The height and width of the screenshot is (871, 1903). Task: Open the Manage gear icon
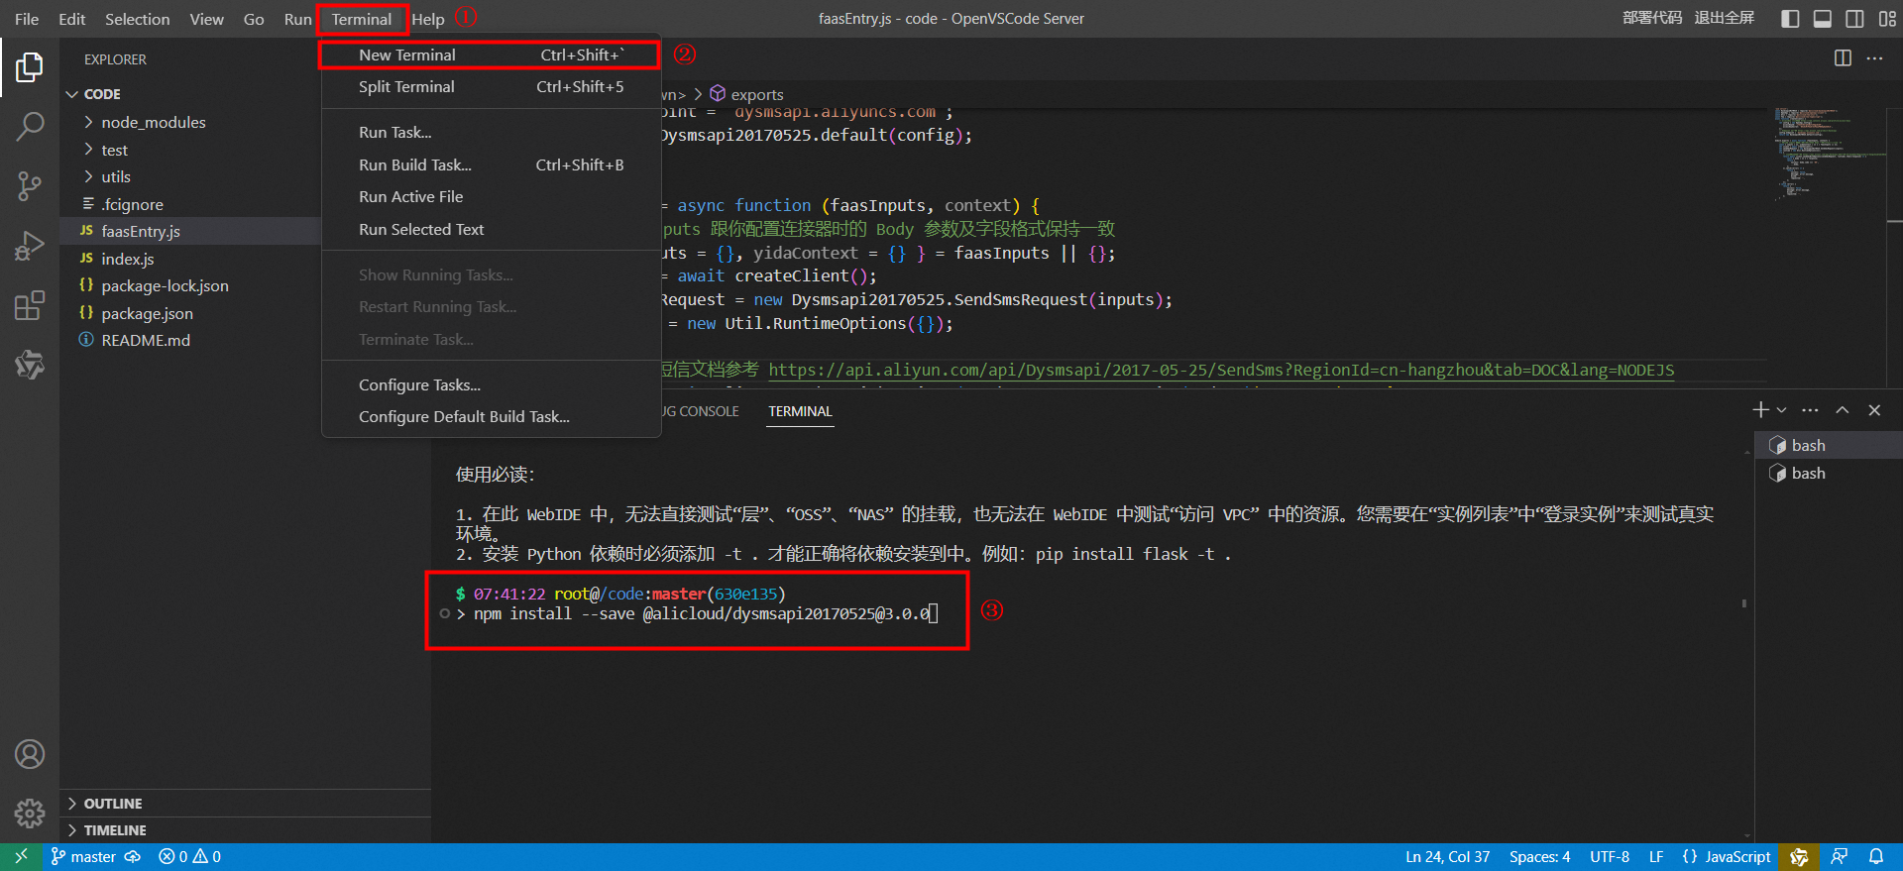(30, 814)
